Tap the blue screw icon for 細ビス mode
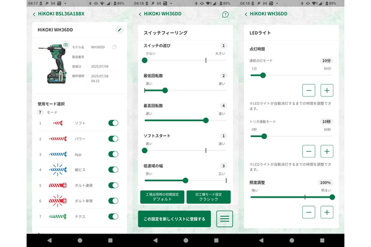This screenshot has height=247, width=371. 58,170
